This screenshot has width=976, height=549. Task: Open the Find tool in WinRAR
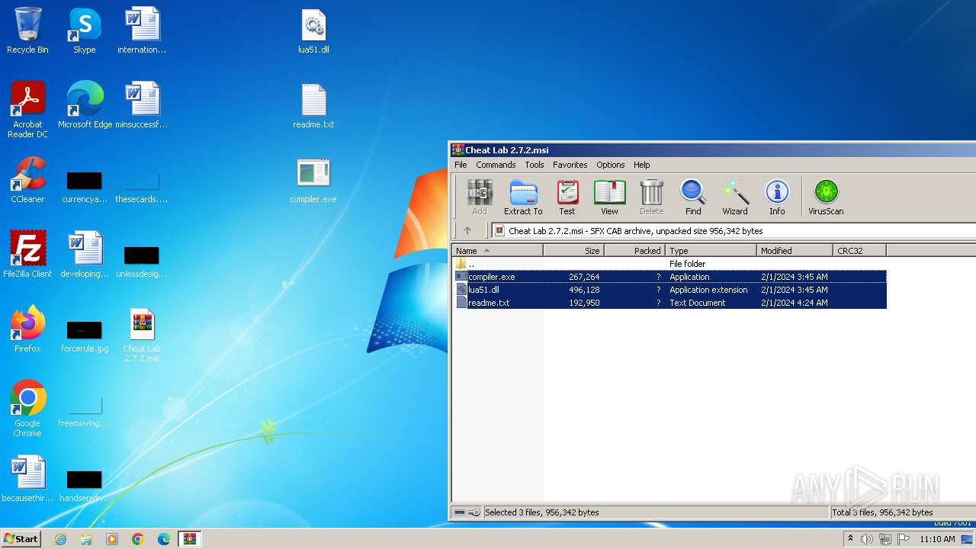693,197
